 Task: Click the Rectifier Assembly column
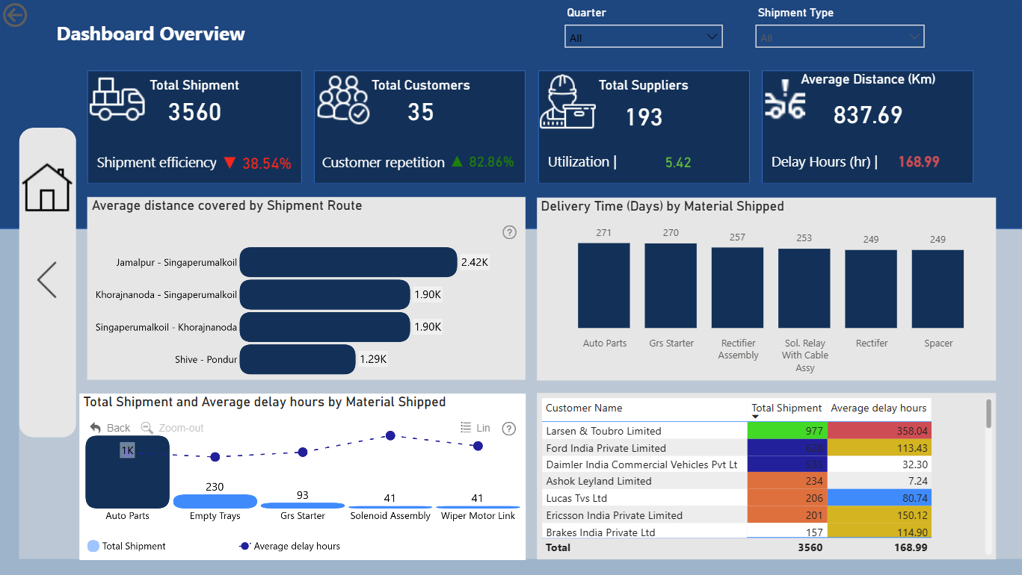[x=737, y=287]
